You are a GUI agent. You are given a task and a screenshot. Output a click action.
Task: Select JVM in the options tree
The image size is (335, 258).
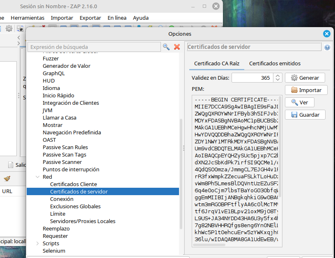[48, 110]
